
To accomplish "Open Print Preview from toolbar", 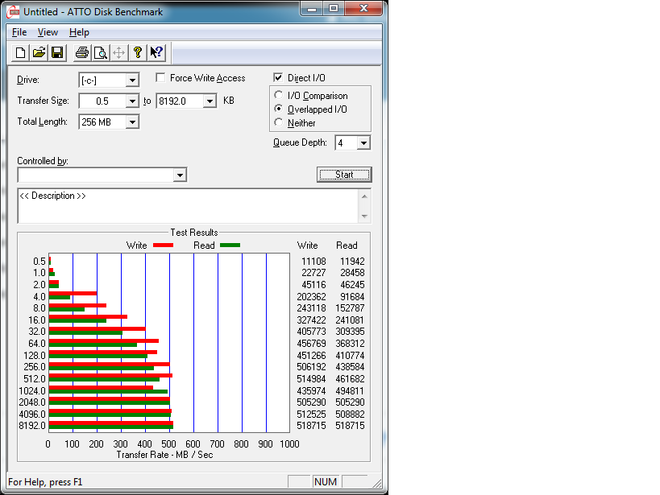I will (100, 52).
